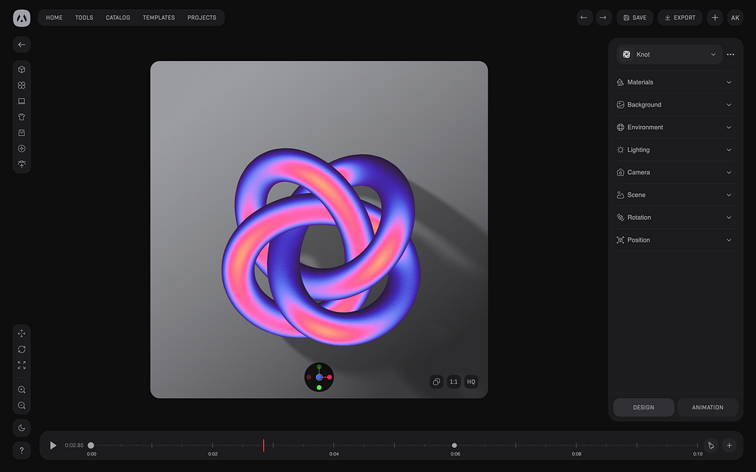
Task: Expand the Environment section
Action: pyautogui.click(x=675, y=127)
